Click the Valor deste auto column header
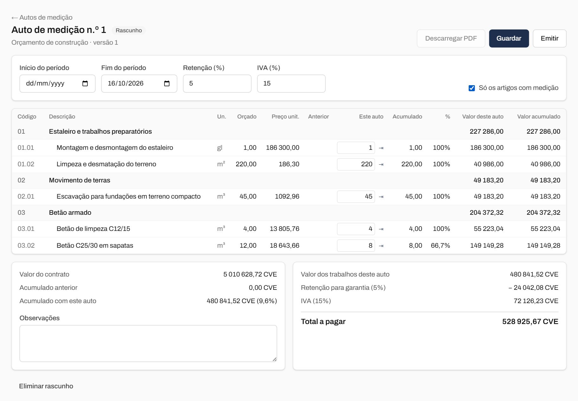Screen dimensions: 578x401 pyautogui.click(x=483, y=117)
